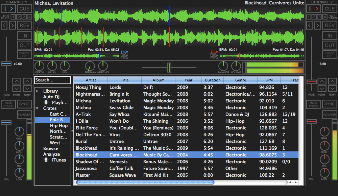Collapse the Crates section in the sidebar
338x196 pixels.
coord(37,108)
